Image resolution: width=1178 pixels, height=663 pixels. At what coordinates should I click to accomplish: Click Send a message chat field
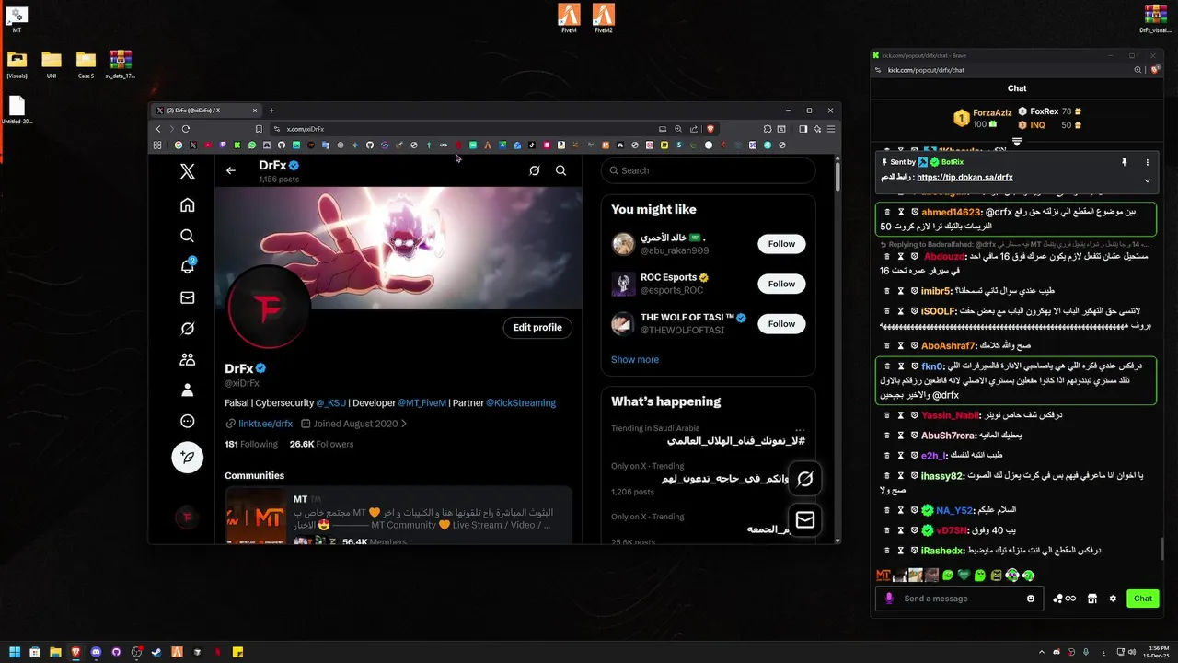tap(957, 599)
